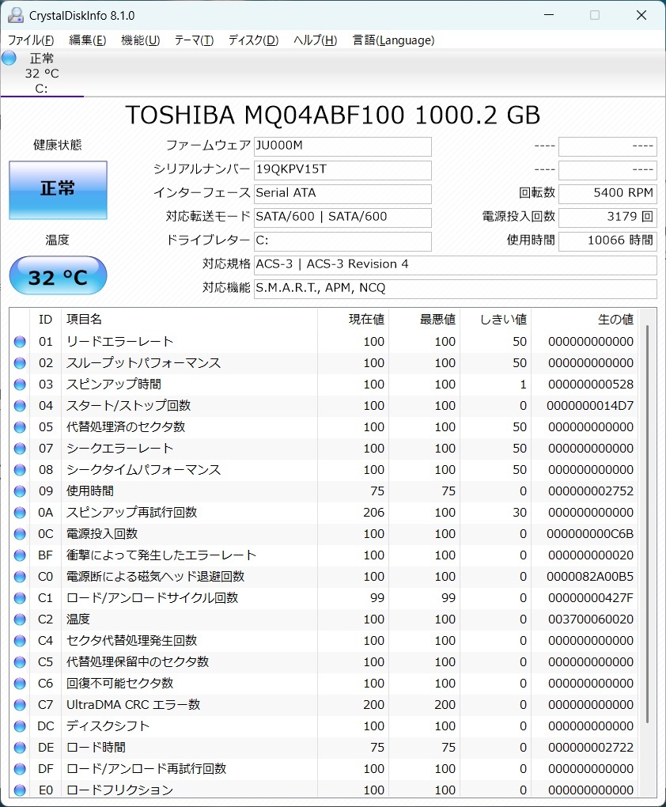This screenshot has height=807, width=666.
Task: Click the status icon for ID 0A row
Action: click(20, 512)
